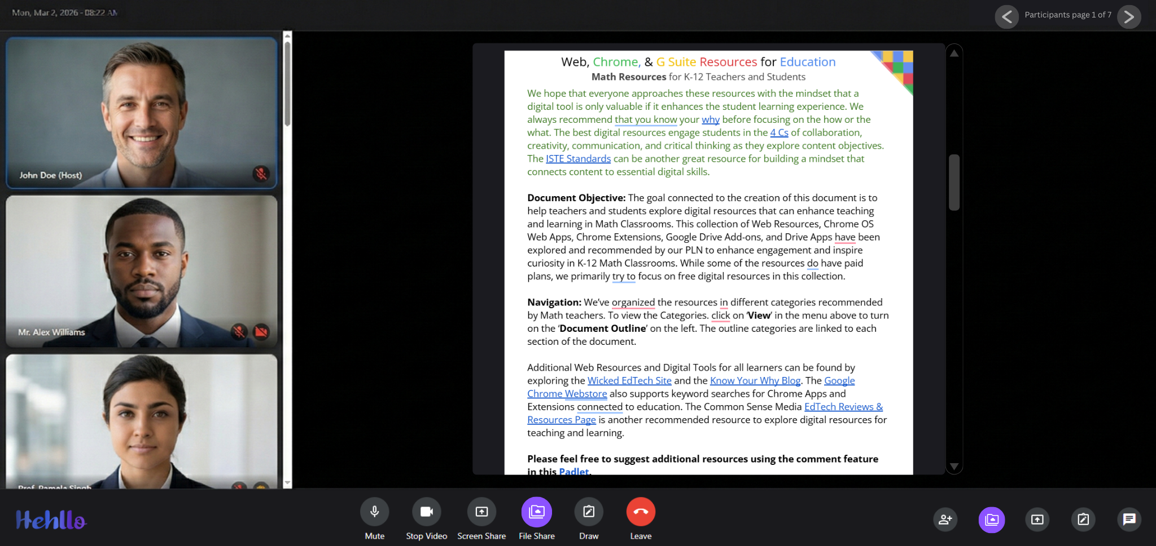The width and height of the screenshot is (1156, 546).
Task: Select Mr. Alex Williams video tile
Action: tap(142, 271)
